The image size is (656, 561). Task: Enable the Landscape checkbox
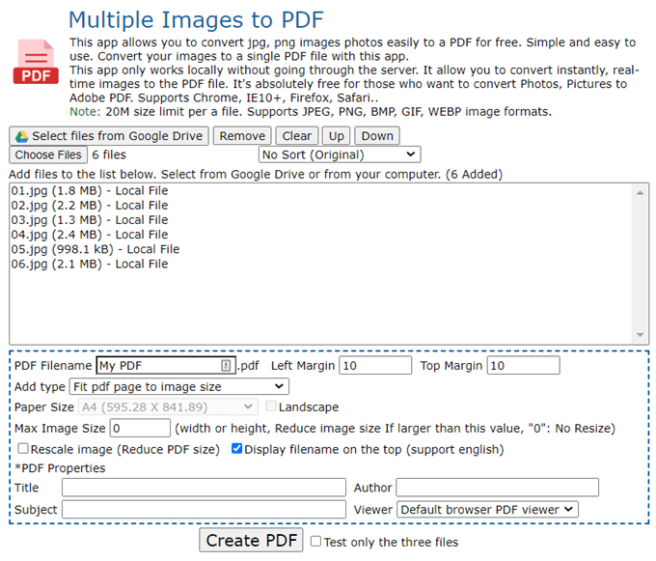[271, 407]
